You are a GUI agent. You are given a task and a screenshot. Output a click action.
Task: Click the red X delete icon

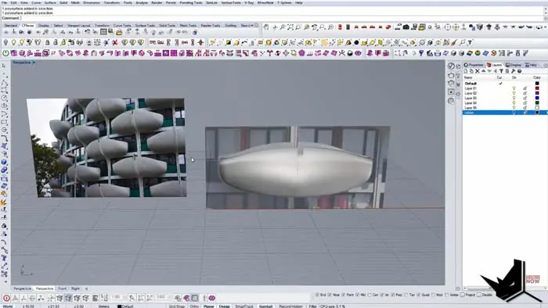[114, 42]
